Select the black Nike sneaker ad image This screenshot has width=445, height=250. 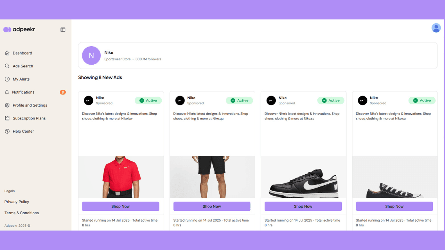coord(304,177)
